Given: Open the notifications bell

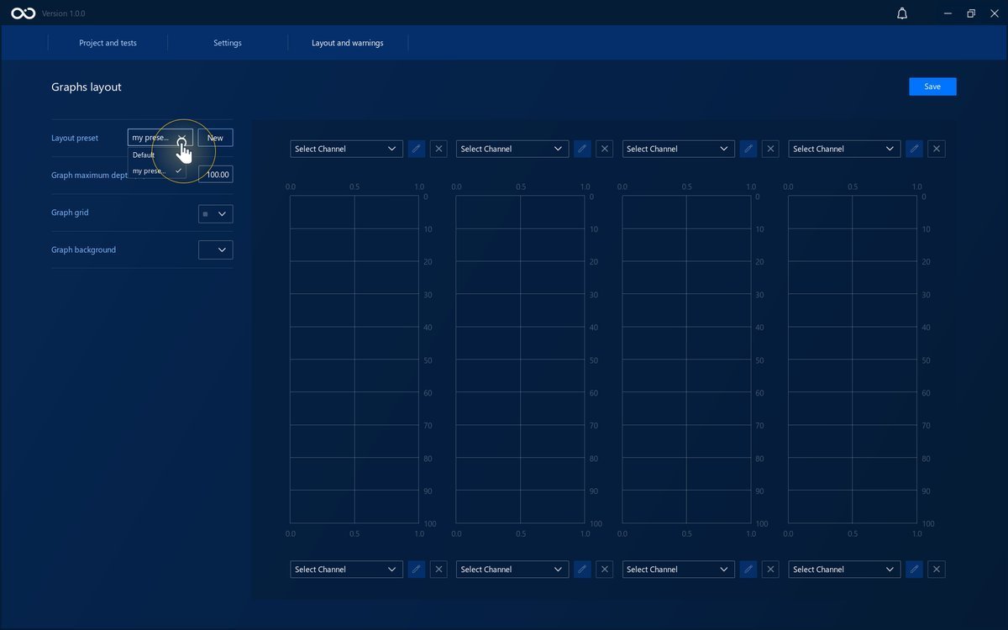Looking at the screenshot, I should click(902, 13).
